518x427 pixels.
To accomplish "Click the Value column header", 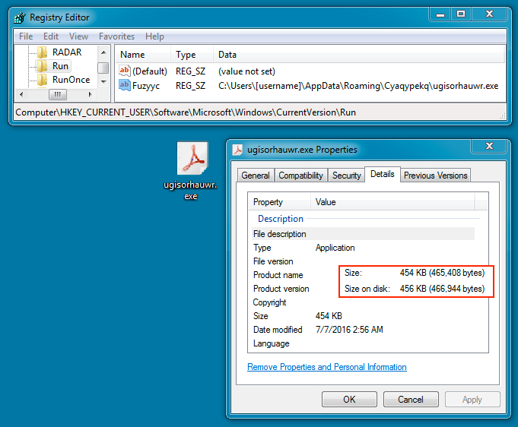I will (x=392, y=202).
